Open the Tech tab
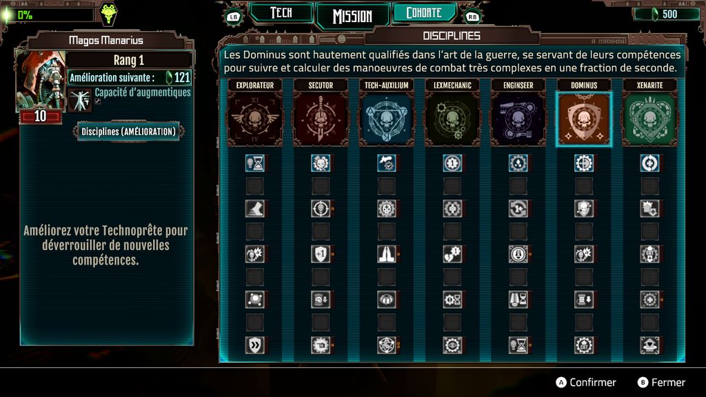This screenshot has height=397, width=706. (281, 12)
